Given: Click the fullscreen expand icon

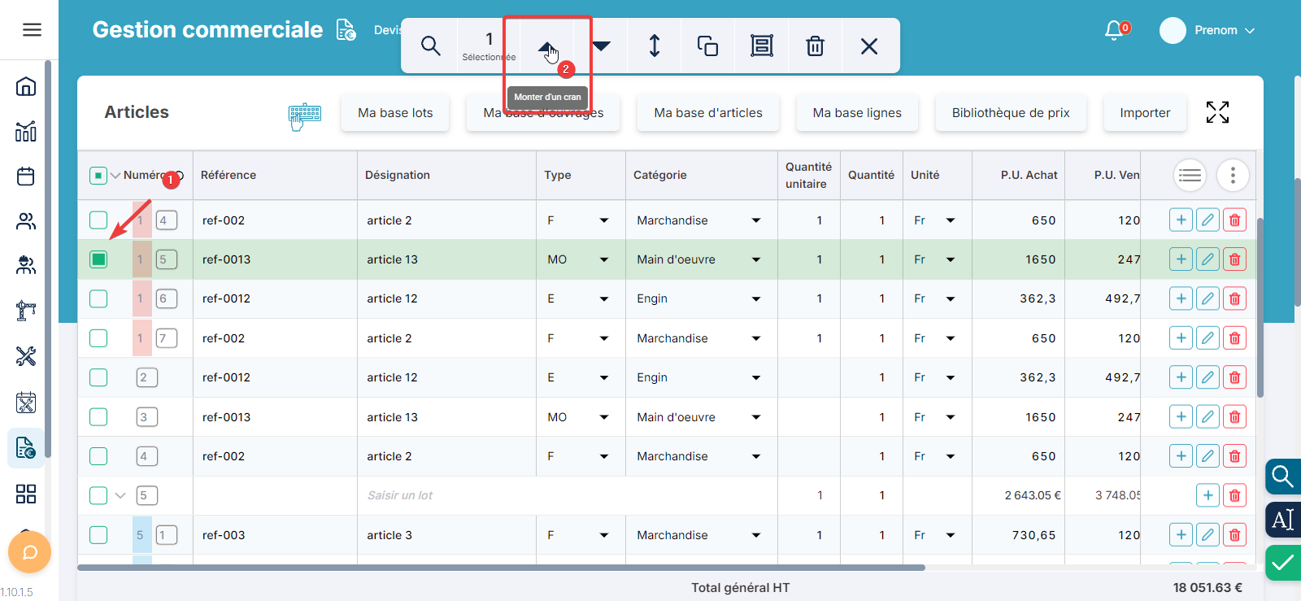Looking at the screenshot, I should 1217,112.
